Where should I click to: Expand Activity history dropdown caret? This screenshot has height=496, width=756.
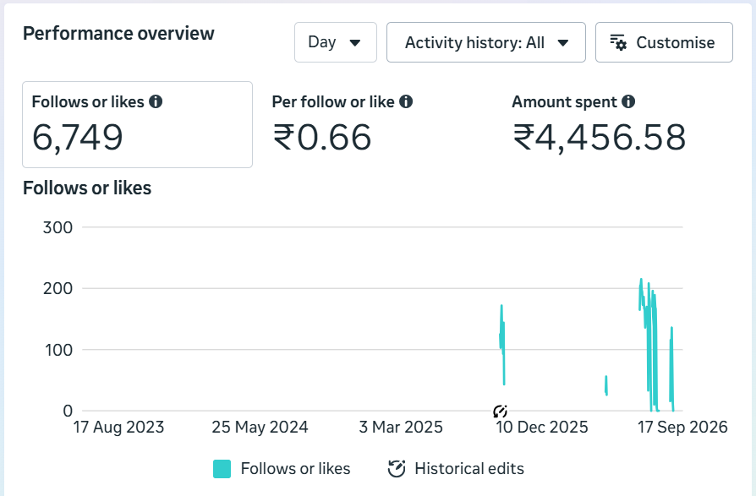pos(562,43)
